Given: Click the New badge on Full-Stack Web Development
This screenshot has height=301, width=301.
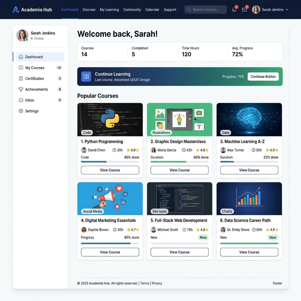Looking at the screenshot, I should click(x=203, y=238).
